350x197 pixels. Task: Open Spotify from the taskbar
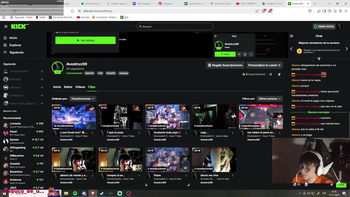(75, 193)
